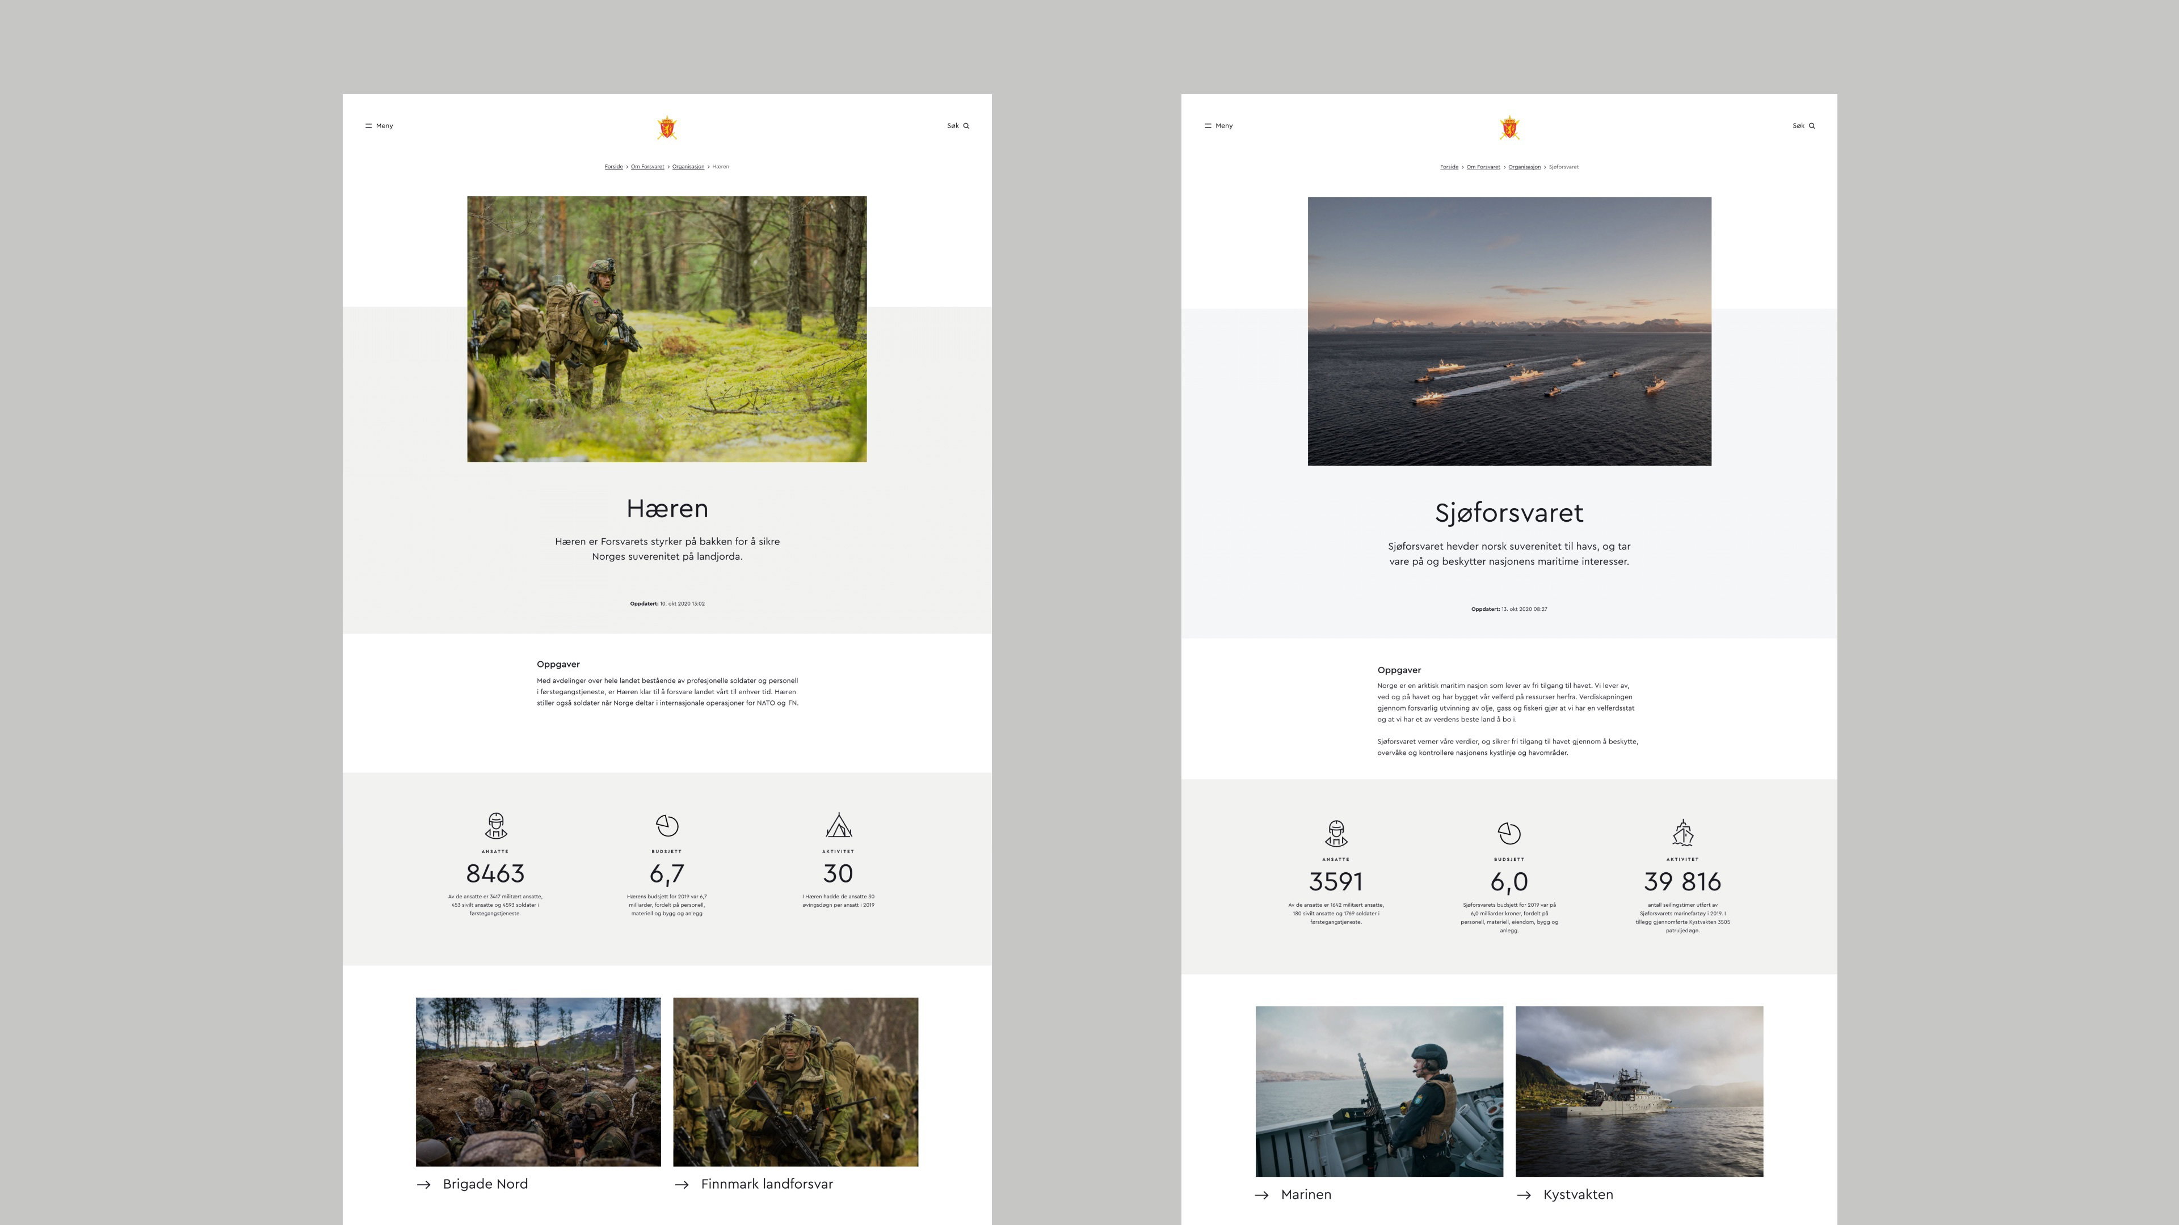Open the Kystvakten link
Screen dimensions: 2179x1225
click(1565, 1194)
